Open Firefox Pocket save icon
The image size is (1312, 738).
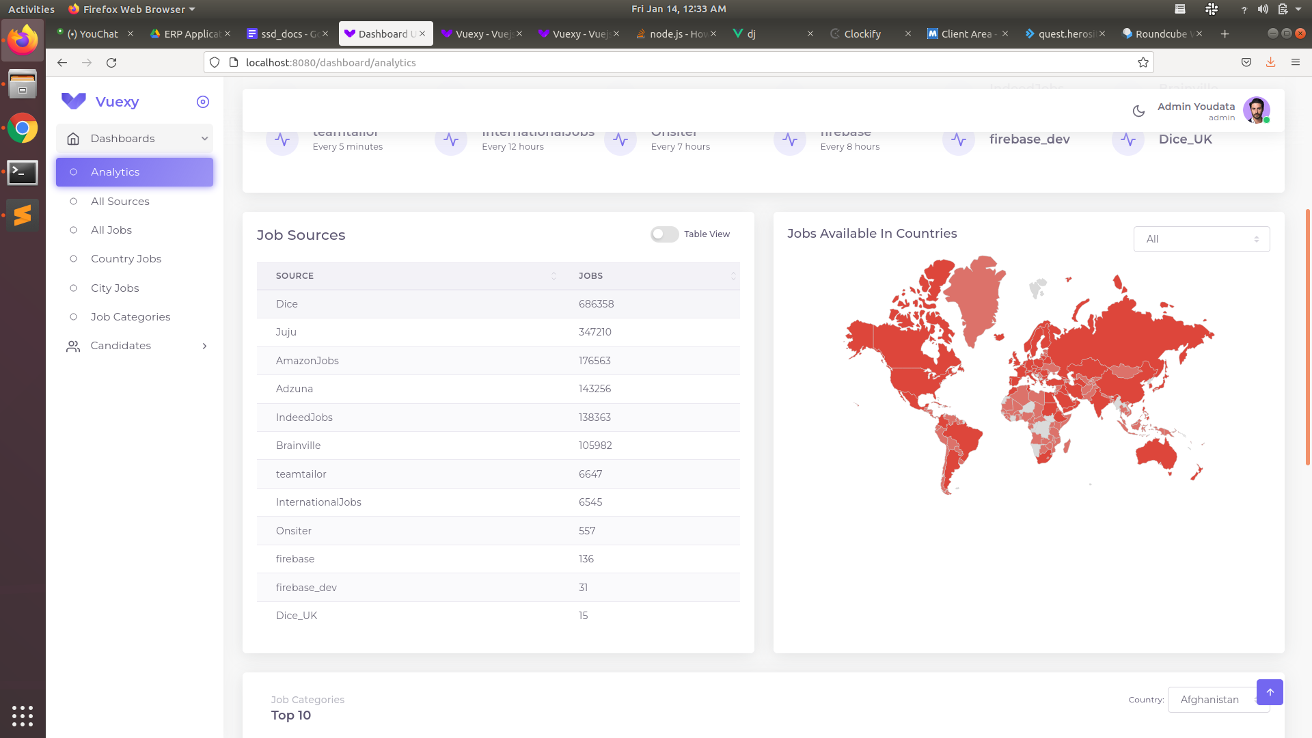coord(1246,62)
